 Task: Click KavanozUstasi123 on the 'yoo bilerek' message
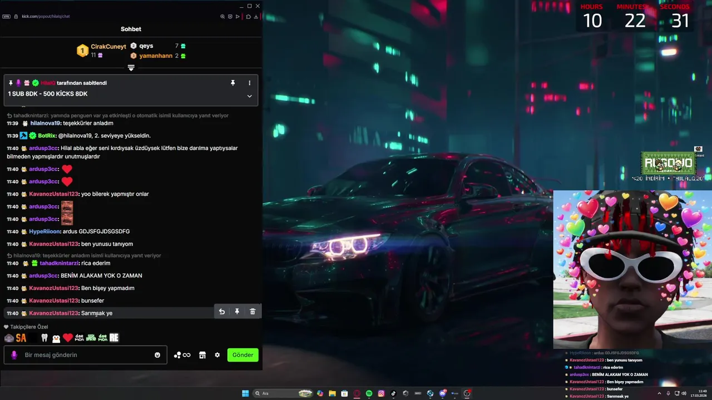[x=53, y=194]
